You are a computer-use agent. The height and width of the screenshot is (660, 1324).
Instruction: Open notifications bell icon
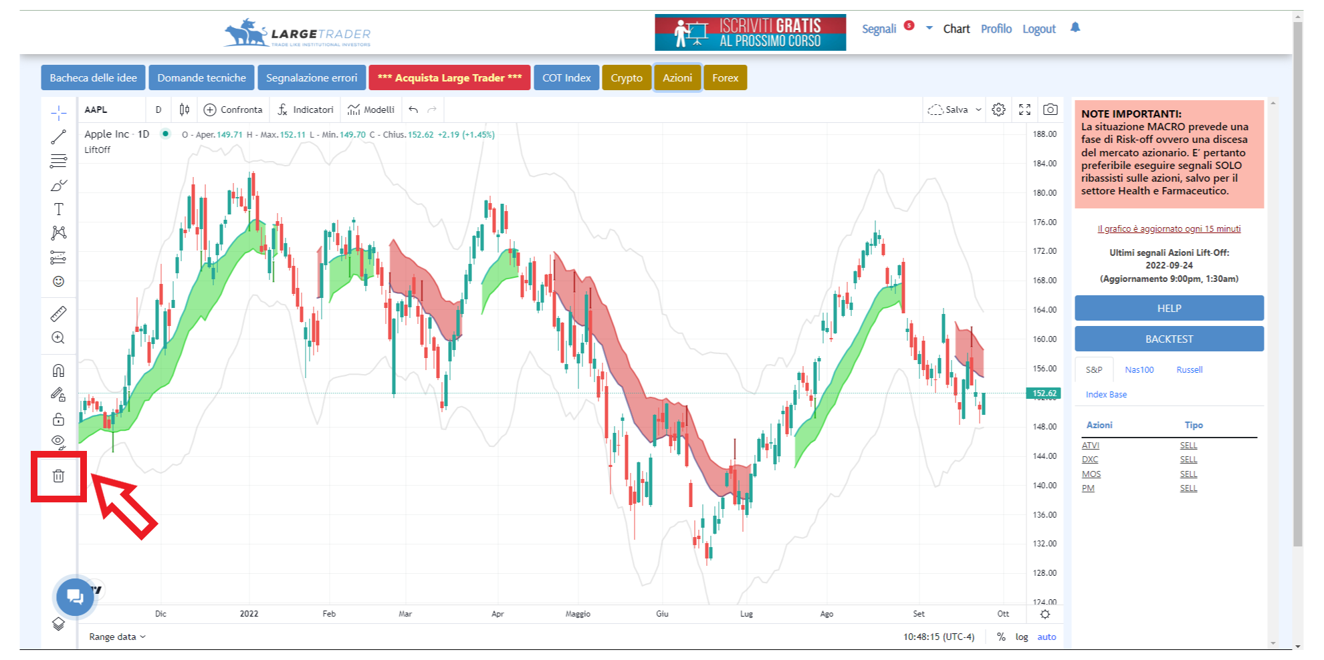(1075, 27)
